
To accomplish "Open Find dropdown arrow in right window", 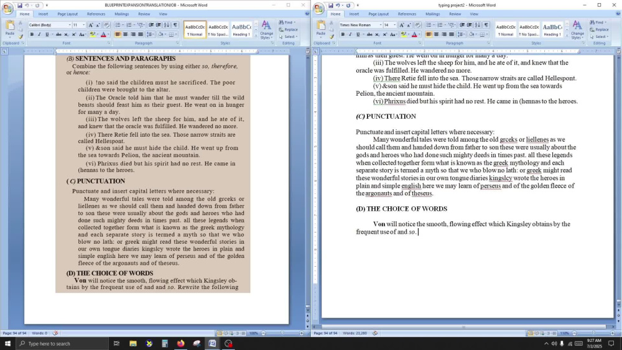I will coord(606,22).
